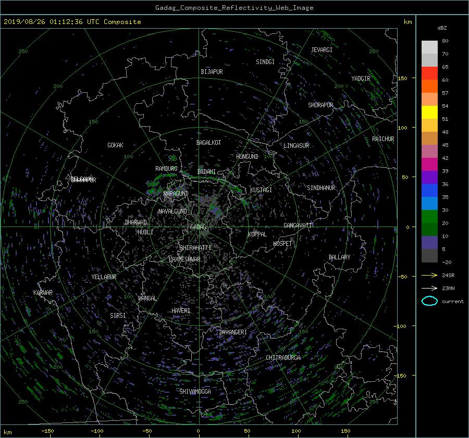Click the 'BADAMI' place label
Viewport: 469px width, 438px height.
pyautogui.click(x=206, y=172)
